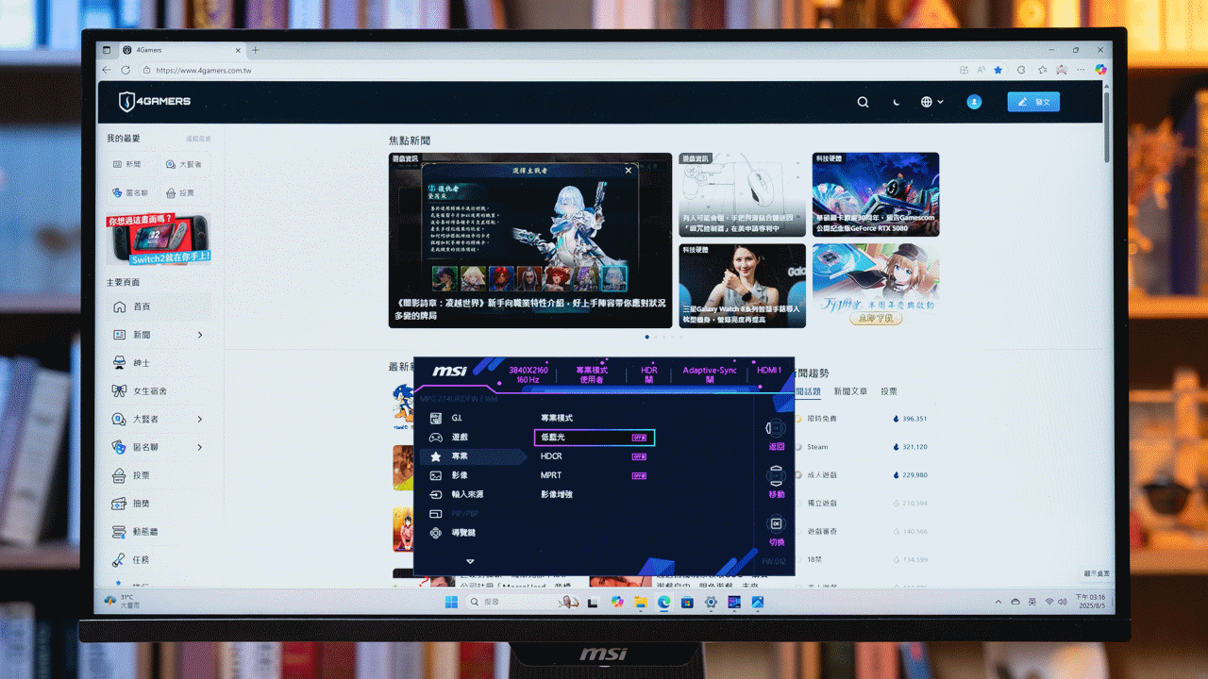The width and height of the screenshot is (1208, 679).
Task: Toggle dark mode moon icon
Action: [897, 102]
